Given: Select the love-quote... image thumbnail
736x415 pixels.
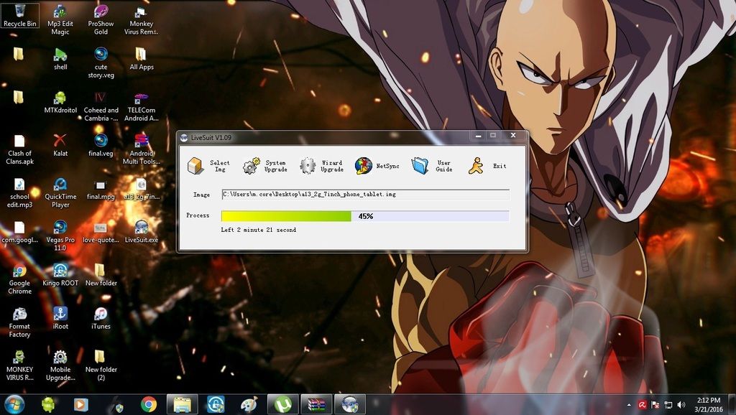Looking at the screenshot, I should tap(101, 232).
